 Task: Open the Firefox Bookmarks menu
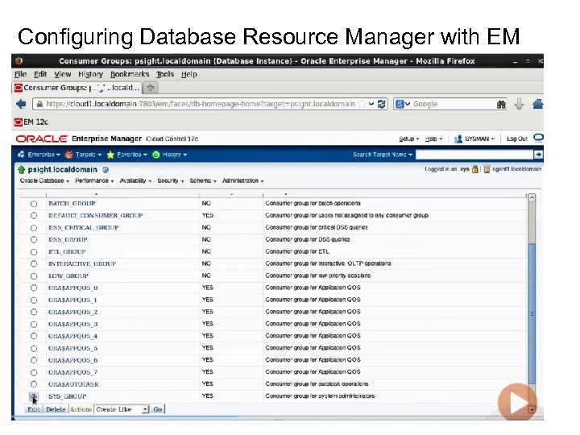pyautogui.click(x=130, y=74)
